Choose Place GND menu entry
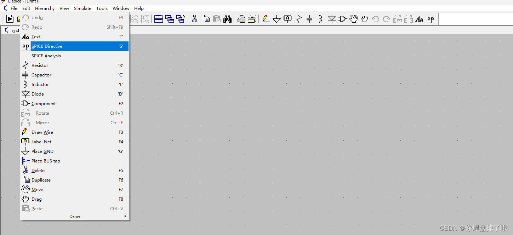513x235 pixels. click(x=75, y=151)
